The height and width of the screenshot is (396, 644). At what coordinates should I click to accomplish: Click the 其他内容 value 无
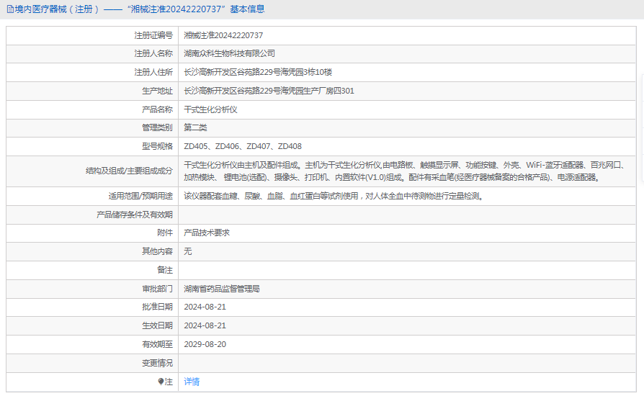188,251
